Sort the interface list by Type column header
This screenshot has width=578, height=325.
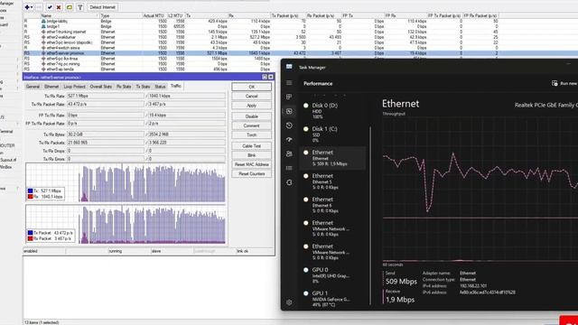pos(121,16)
